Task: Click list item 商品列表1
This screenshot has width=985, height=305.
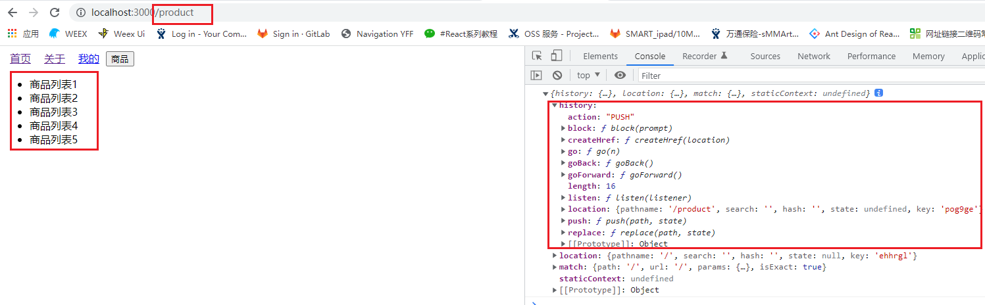Action: click(x=53, y=85)
